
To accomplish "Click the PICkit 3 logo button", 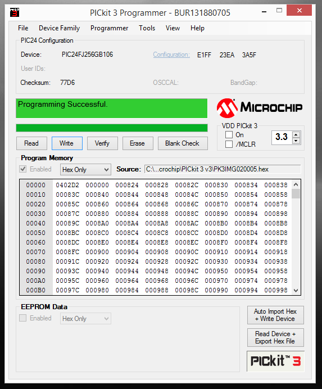I will tap(275, 361).
